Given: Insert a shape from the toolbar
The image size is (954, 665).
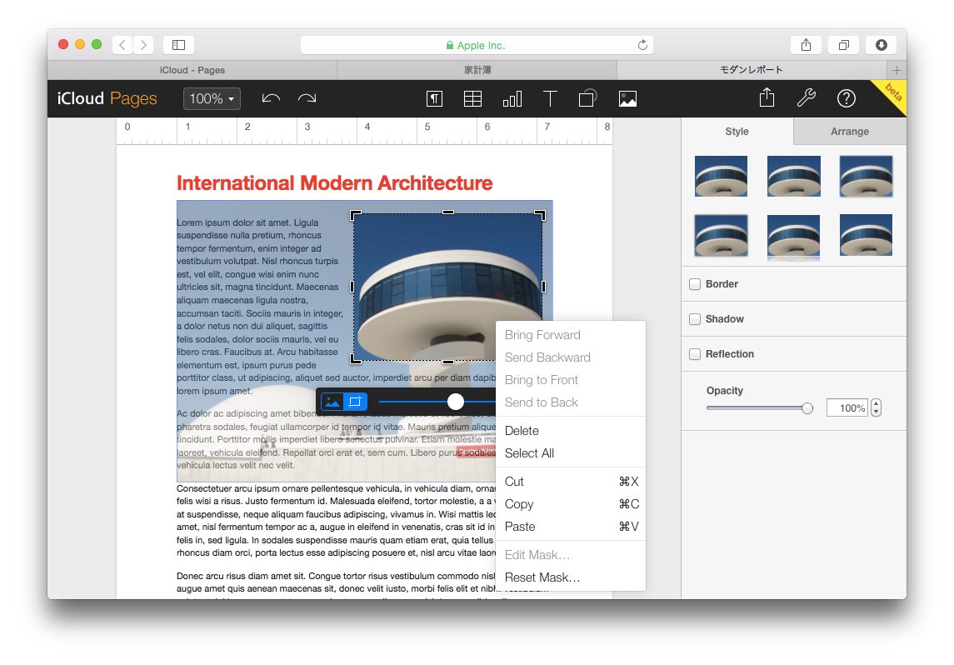Looking at the screenshot, I should point(587,98).
